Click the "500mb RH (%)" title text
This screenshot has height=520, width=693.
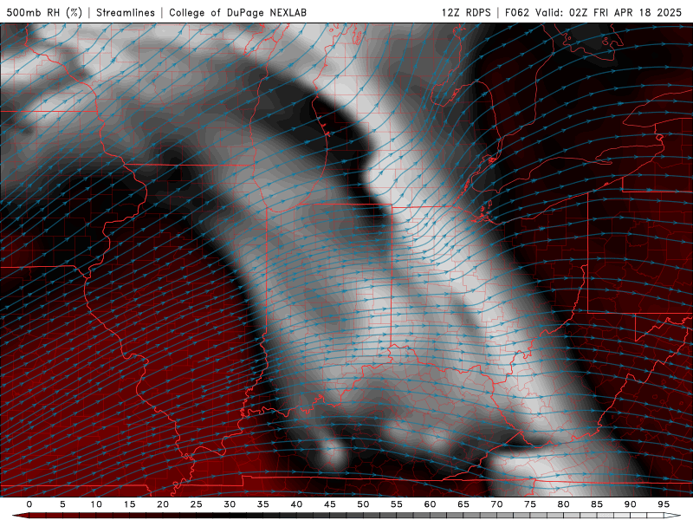[44, 12]
